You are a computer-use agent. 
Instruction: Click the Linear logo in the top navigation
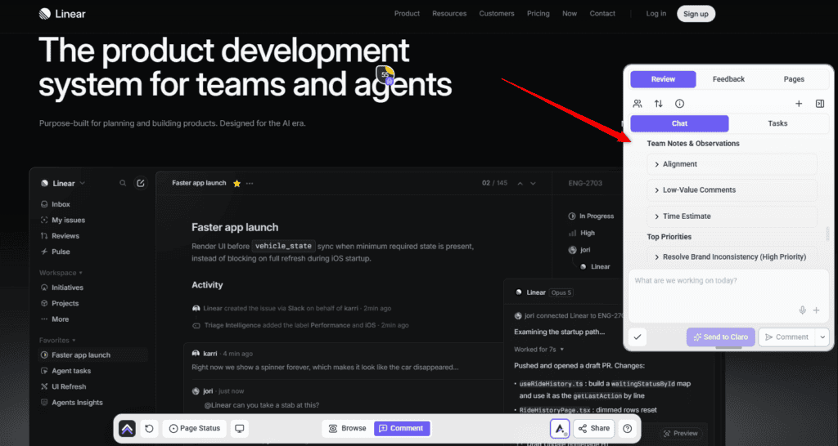[62, 14]
